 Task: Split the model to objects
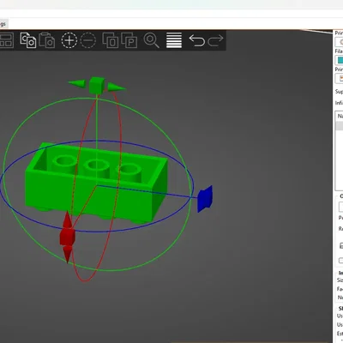111,40
